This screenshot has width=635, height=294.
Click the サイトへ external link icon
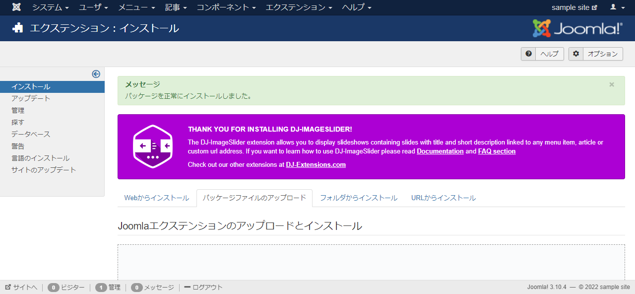coord(8,287)
